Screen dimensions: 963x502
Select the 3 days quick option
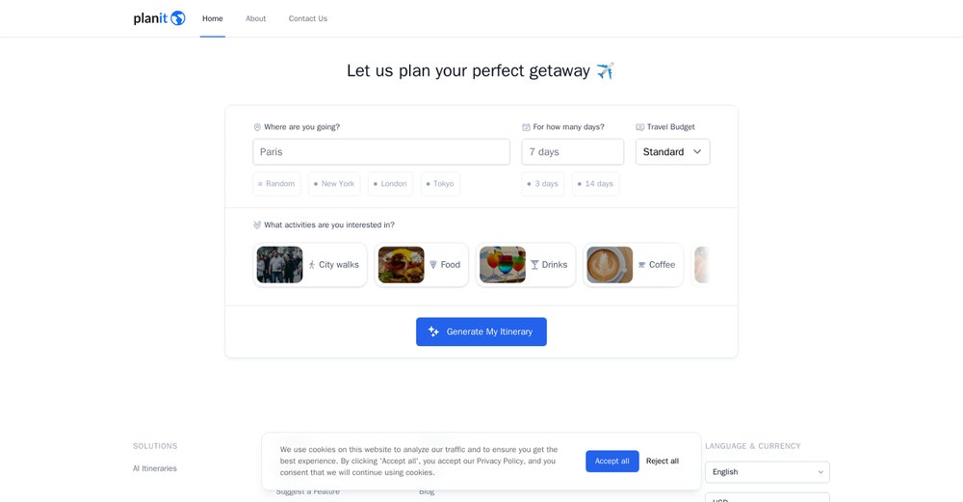coord(543,184)
